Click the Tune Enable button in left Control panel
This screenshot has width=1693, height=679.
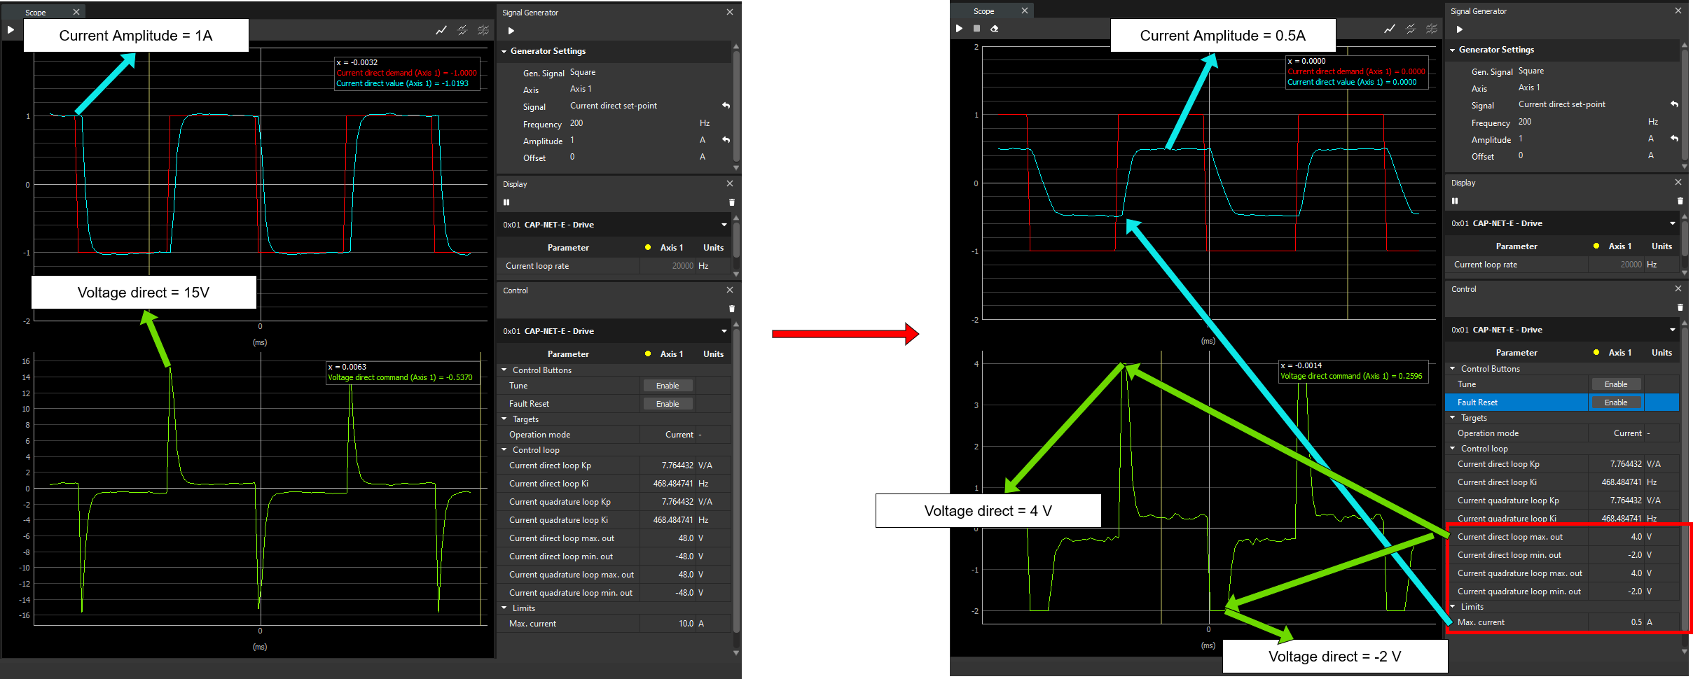coord(667,386)
